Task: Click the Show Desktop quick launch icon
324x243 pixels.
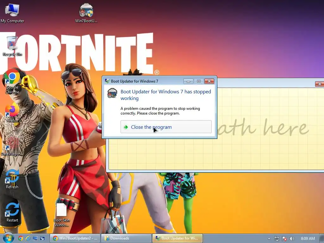Action: [35, 238]
